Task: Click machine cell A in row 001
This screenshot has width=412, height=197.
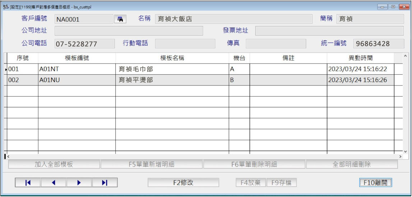Action: pyautogui.click(x=239, y=69)
